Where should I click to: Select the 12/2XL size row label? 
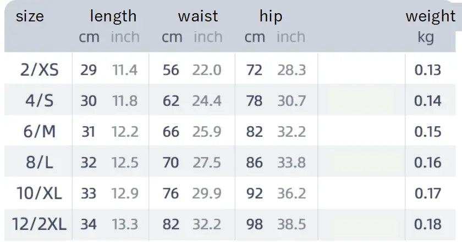tap(38, 224)
